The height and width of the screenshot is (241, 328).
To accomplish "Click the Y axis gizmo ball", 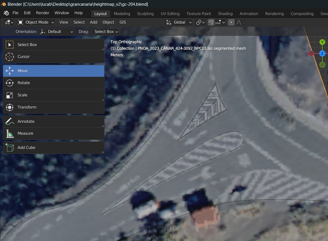I will [x=322, y=42].
